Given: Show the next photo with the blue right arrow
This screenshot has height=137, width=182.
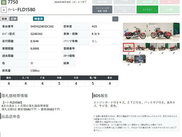Looking at the screenshot, I should coord(176,32).
